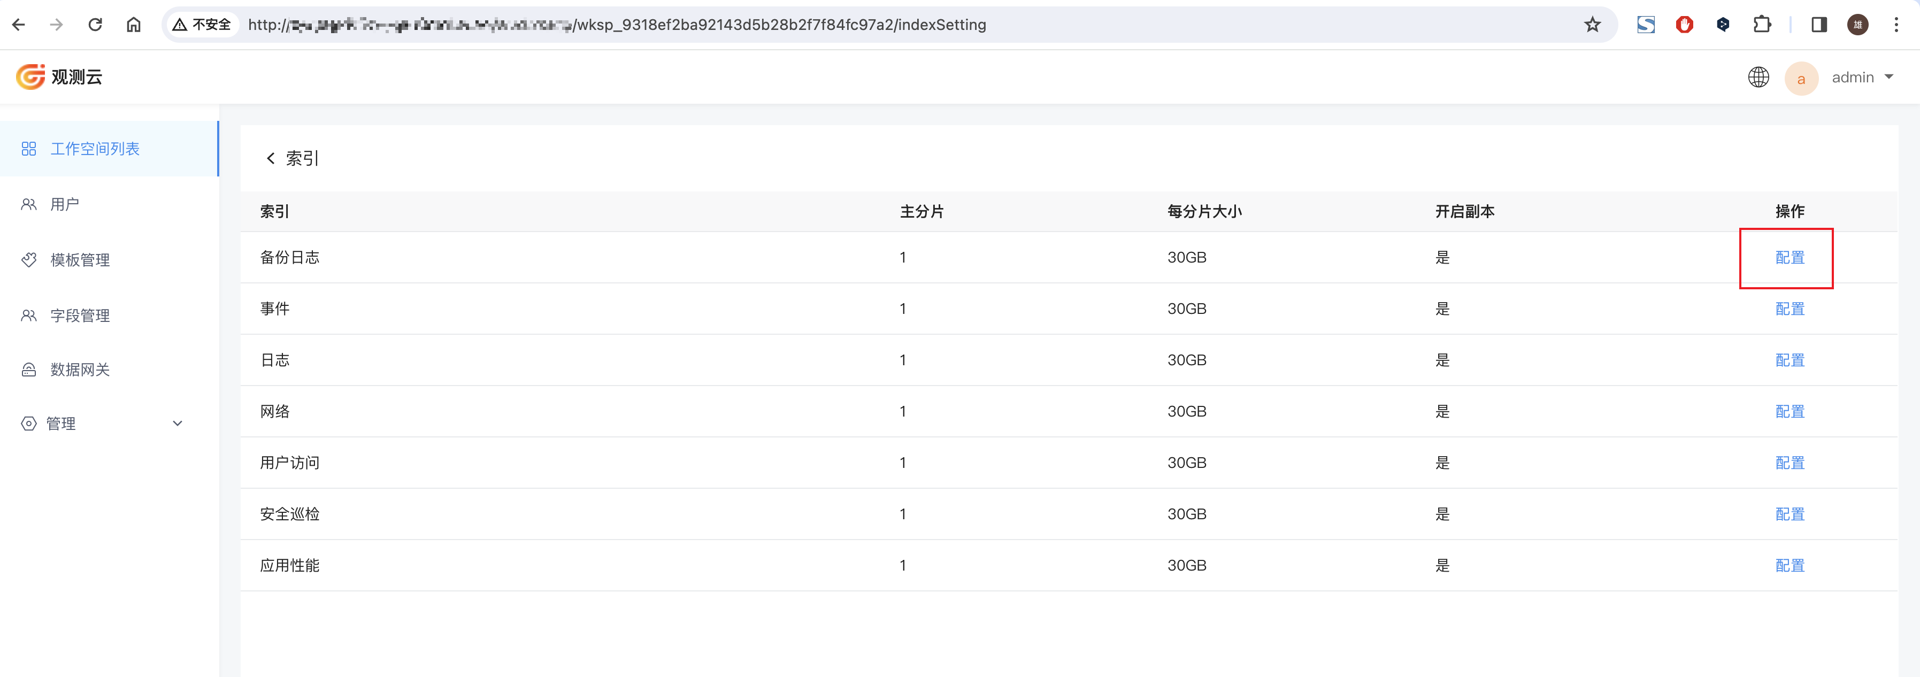The image size is (1920, 677).
Task: Select the 备份日志 index name
Action: pos(289,257)
